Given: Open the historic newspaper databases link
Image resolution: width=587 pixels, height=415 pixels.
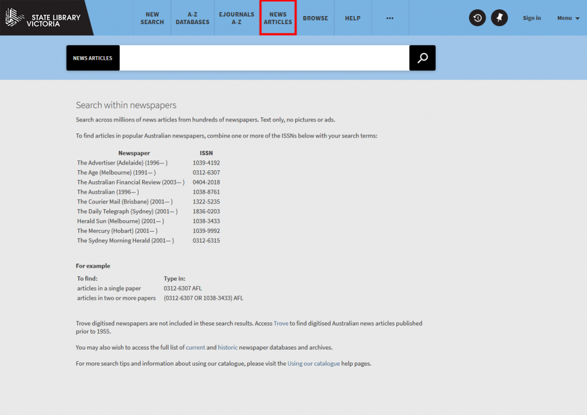Looking at the screenshot, I should [x=227, y=347].
